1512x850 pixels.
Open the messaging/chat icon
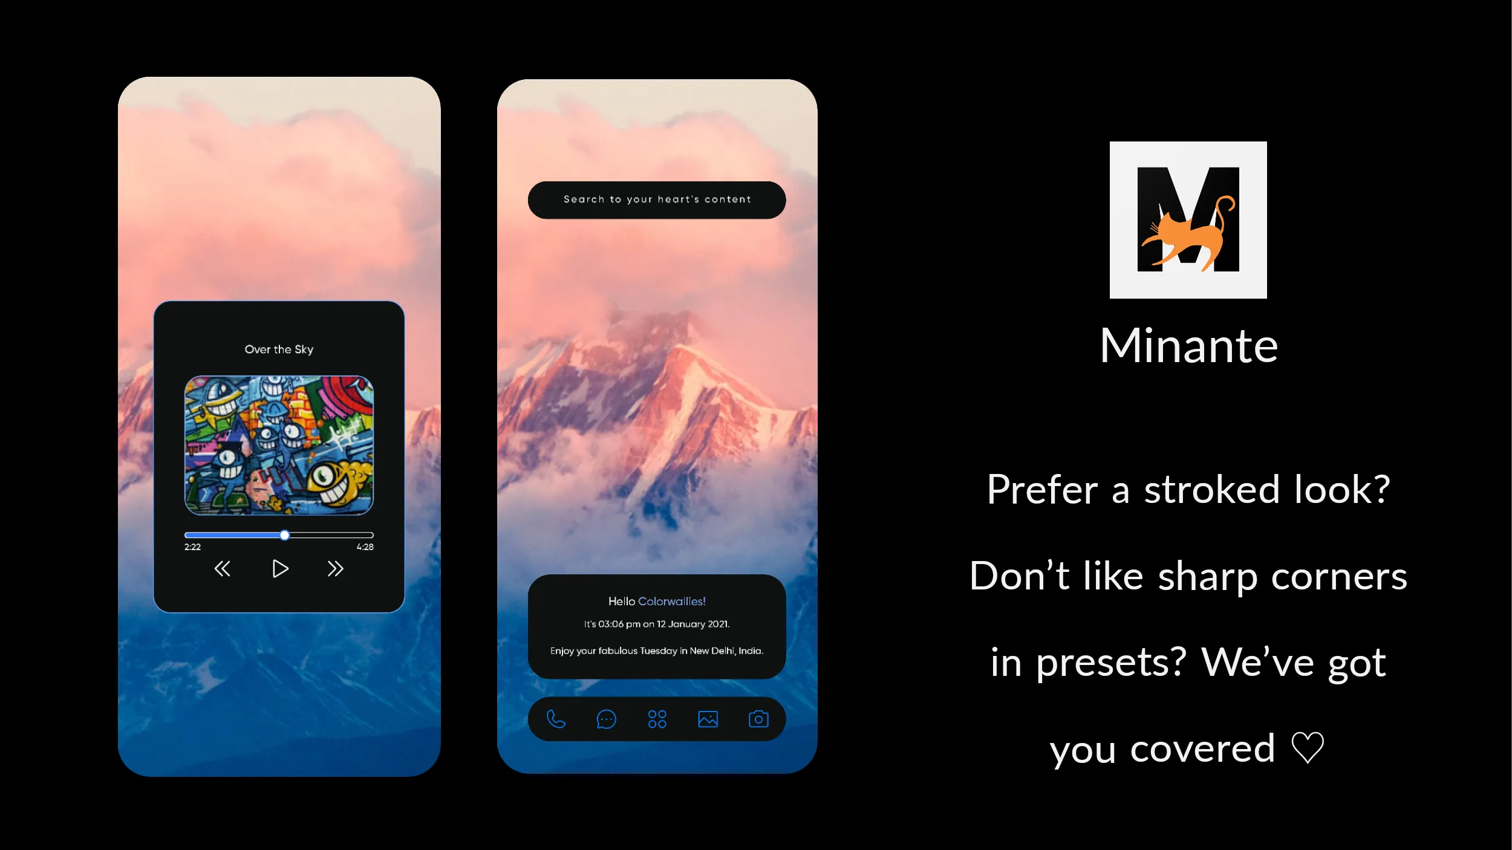click(607, 718)
